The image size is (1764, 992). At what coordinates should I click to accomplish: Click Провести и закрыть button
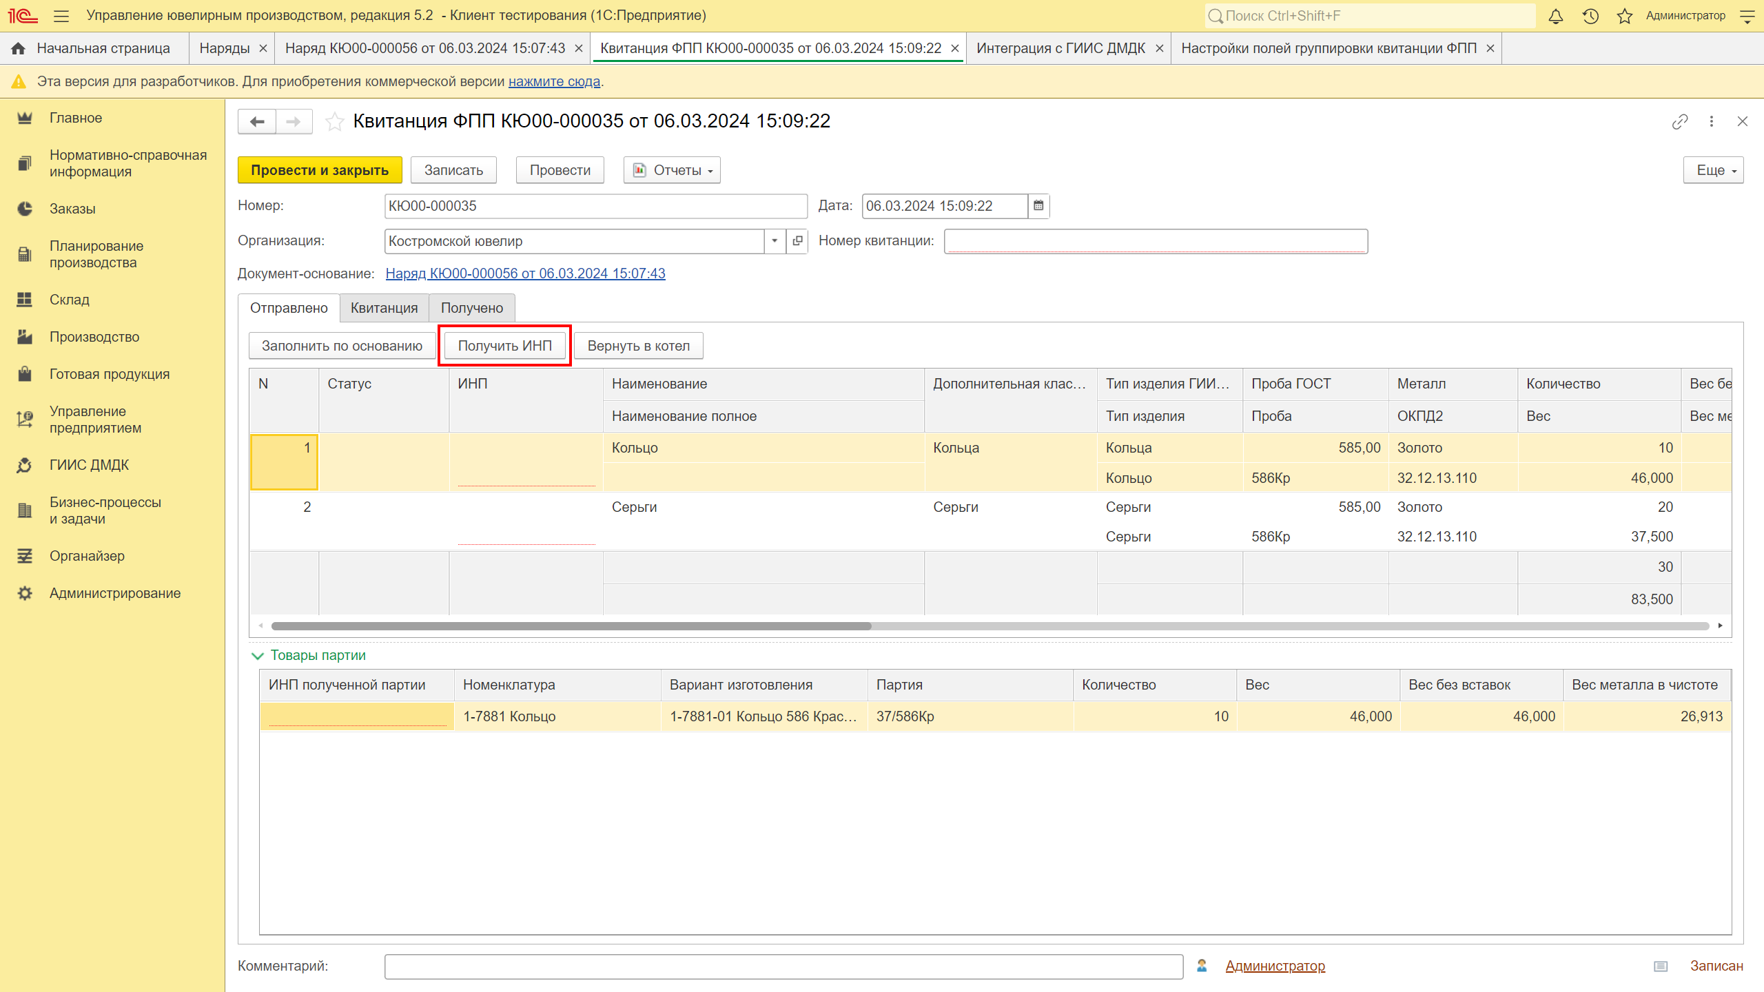point(320,170)
